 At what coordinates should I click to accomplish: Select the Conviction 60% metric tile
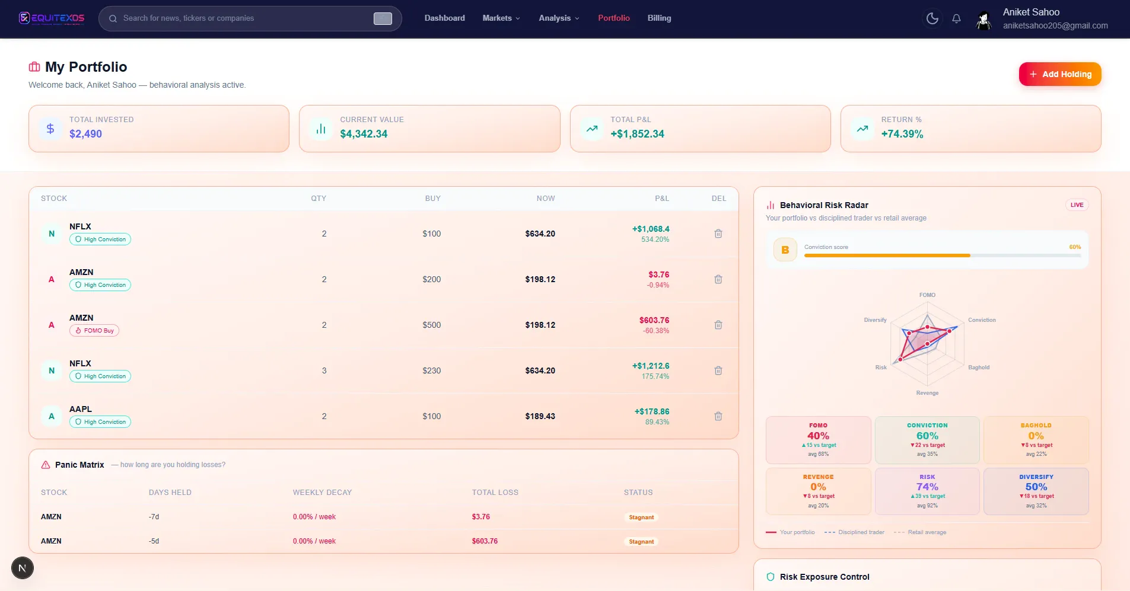click(x=927, y=440)
